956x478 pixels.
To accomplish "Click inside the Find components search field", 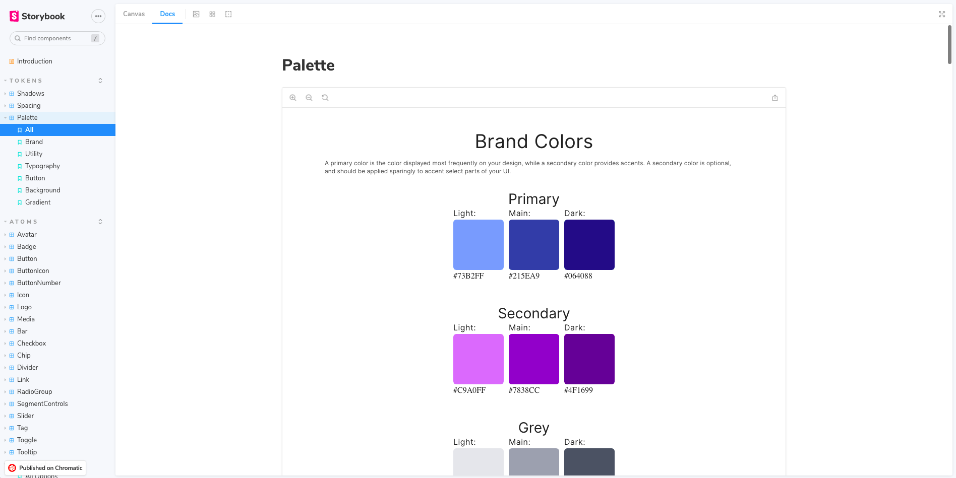I will click(55, 38).
